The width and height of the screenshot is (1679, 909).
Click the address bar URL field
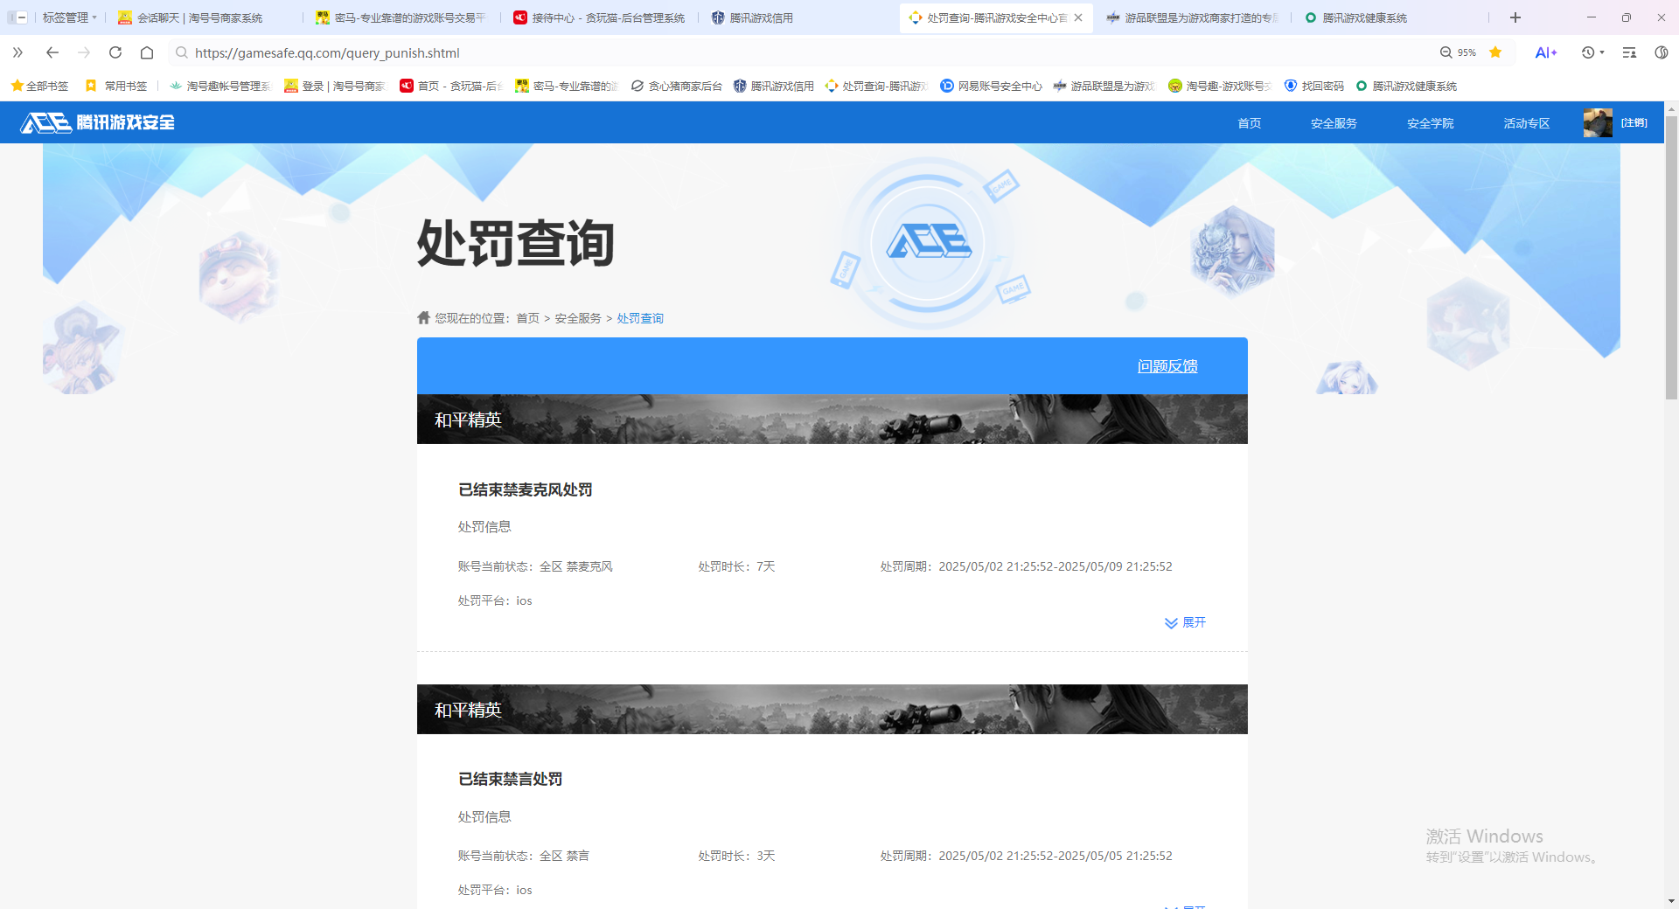pyautogui.click(x=328, y=52)
